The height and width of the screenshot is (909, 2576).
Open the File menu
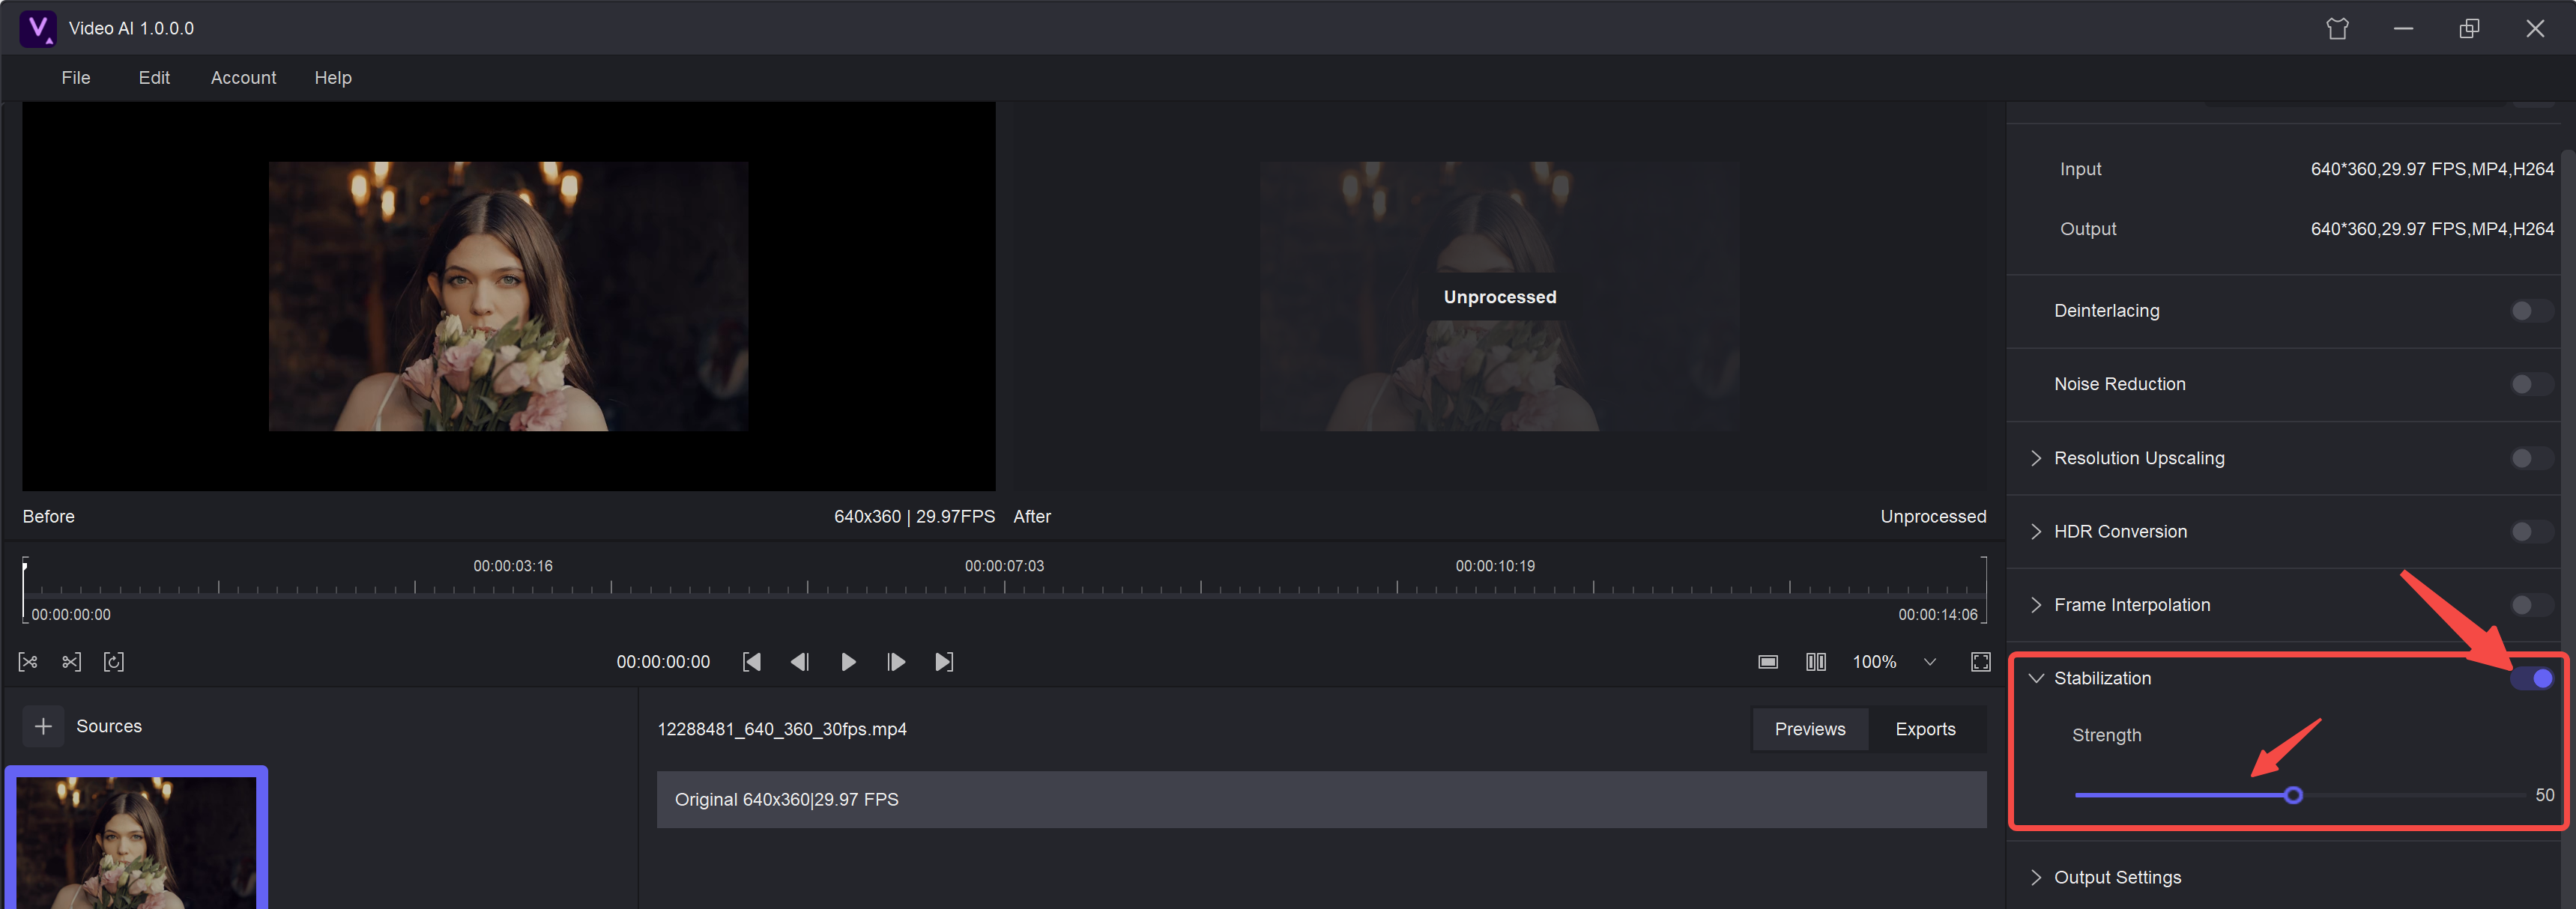pos(76,78)
